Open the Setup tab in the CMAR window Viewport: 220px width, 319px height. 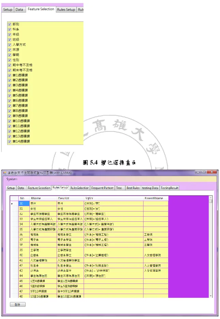tap(11, 188)
